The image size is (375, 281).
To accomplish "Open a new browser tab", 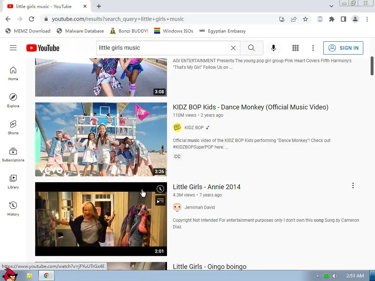I will (99, 7).
